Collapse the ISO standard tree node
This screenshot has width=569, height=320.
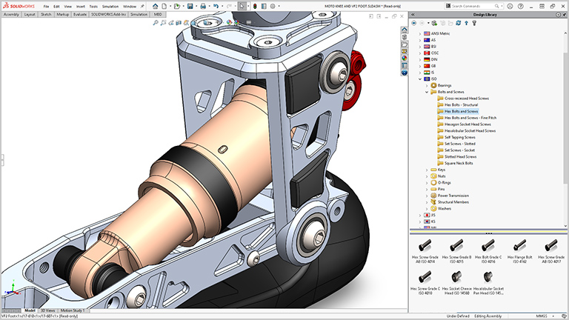pyautogui.click(x=419, y=79)
